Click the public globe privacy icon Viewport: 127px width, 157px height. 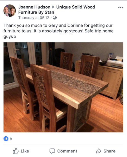[55, 18]
